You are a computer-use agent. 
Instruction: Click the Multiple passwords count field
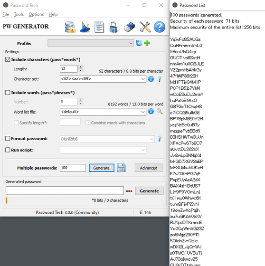[73, 168]
